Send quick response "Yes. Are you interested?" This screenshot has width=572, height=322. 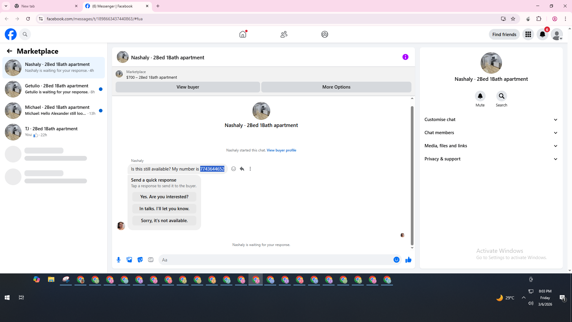(164, 197)
